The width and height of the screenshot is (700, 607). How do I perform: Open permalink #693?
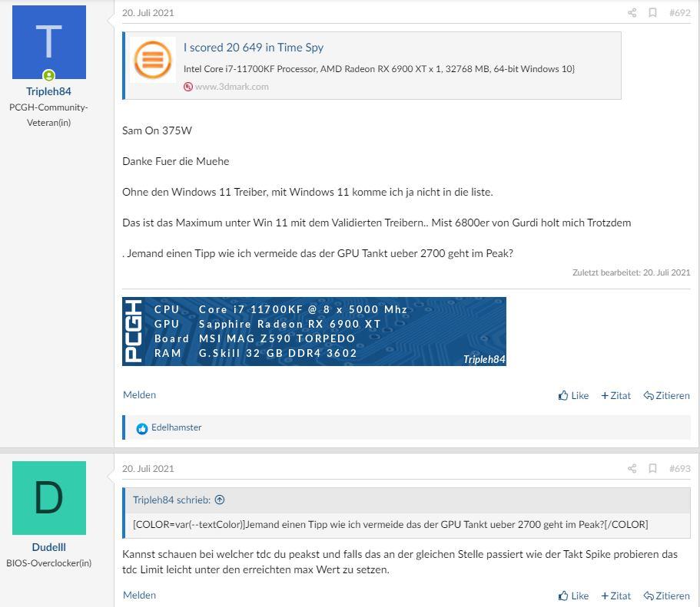coord(679,469)
